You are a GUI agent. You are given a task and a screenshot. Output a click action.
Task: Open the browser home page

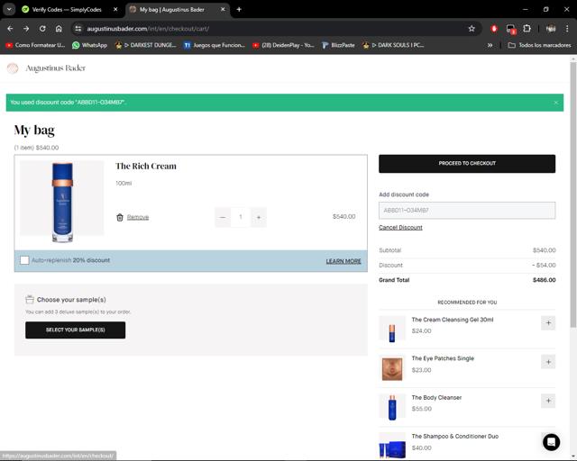59,29
